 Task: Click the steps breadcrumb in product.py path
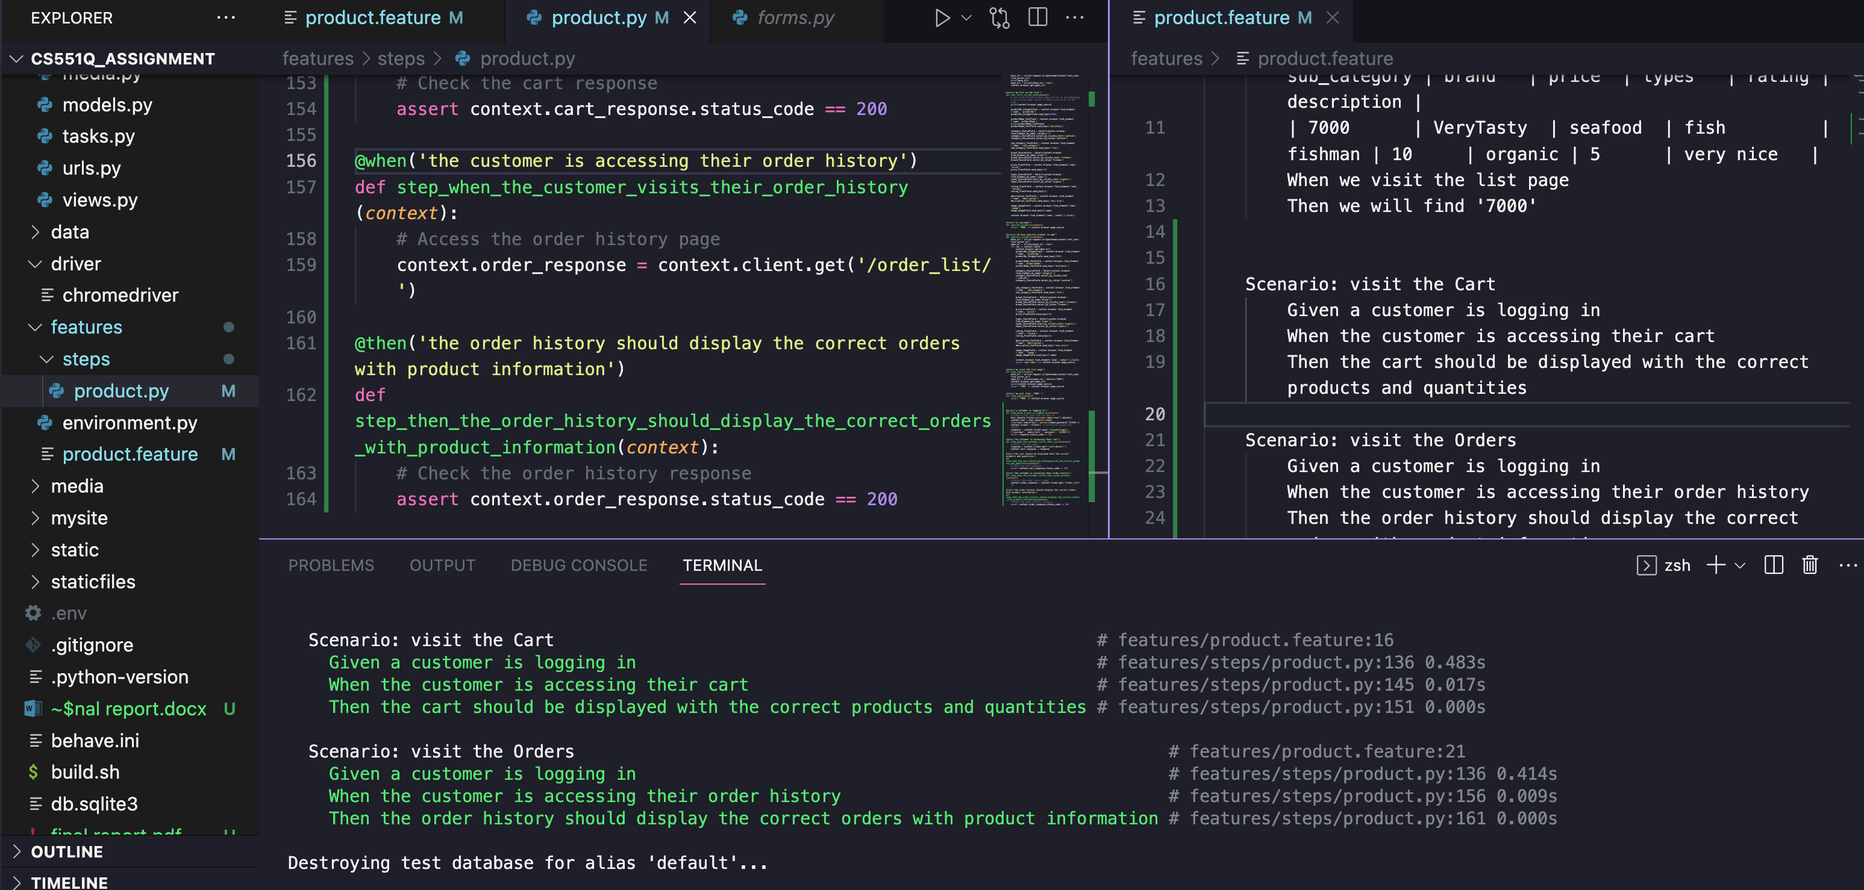(401, 58)
